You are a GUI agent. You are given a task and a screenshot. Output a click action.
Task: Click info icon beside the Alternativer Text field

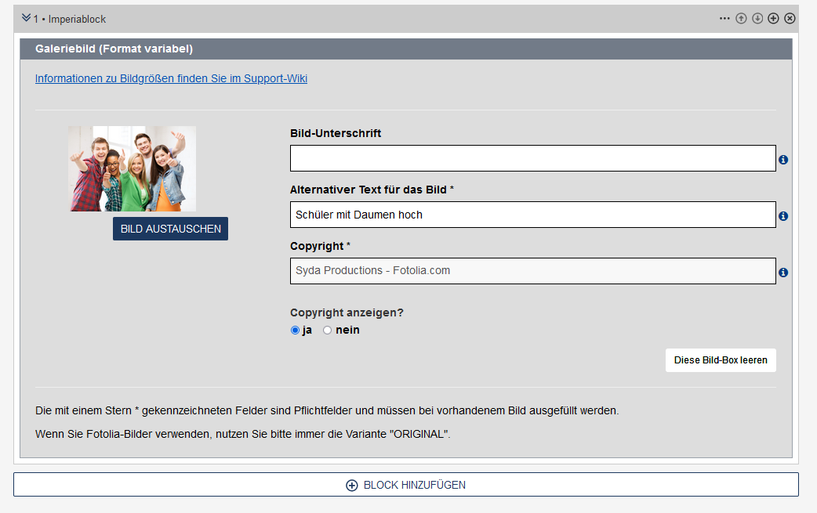tap(783, 216)
